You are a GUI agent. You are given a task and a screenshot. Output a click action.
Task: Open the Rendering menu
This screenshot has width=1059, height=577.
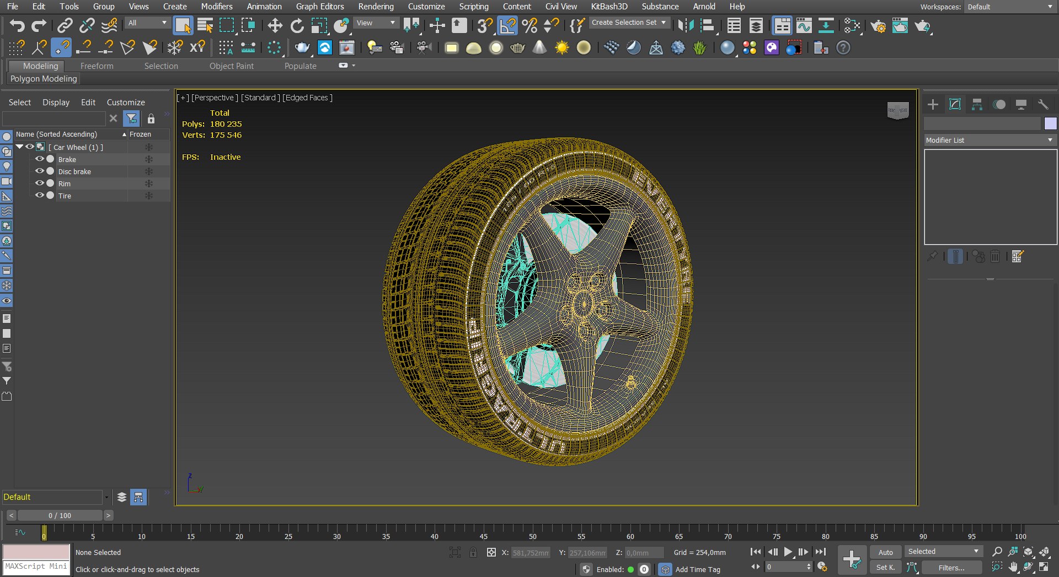376,7
